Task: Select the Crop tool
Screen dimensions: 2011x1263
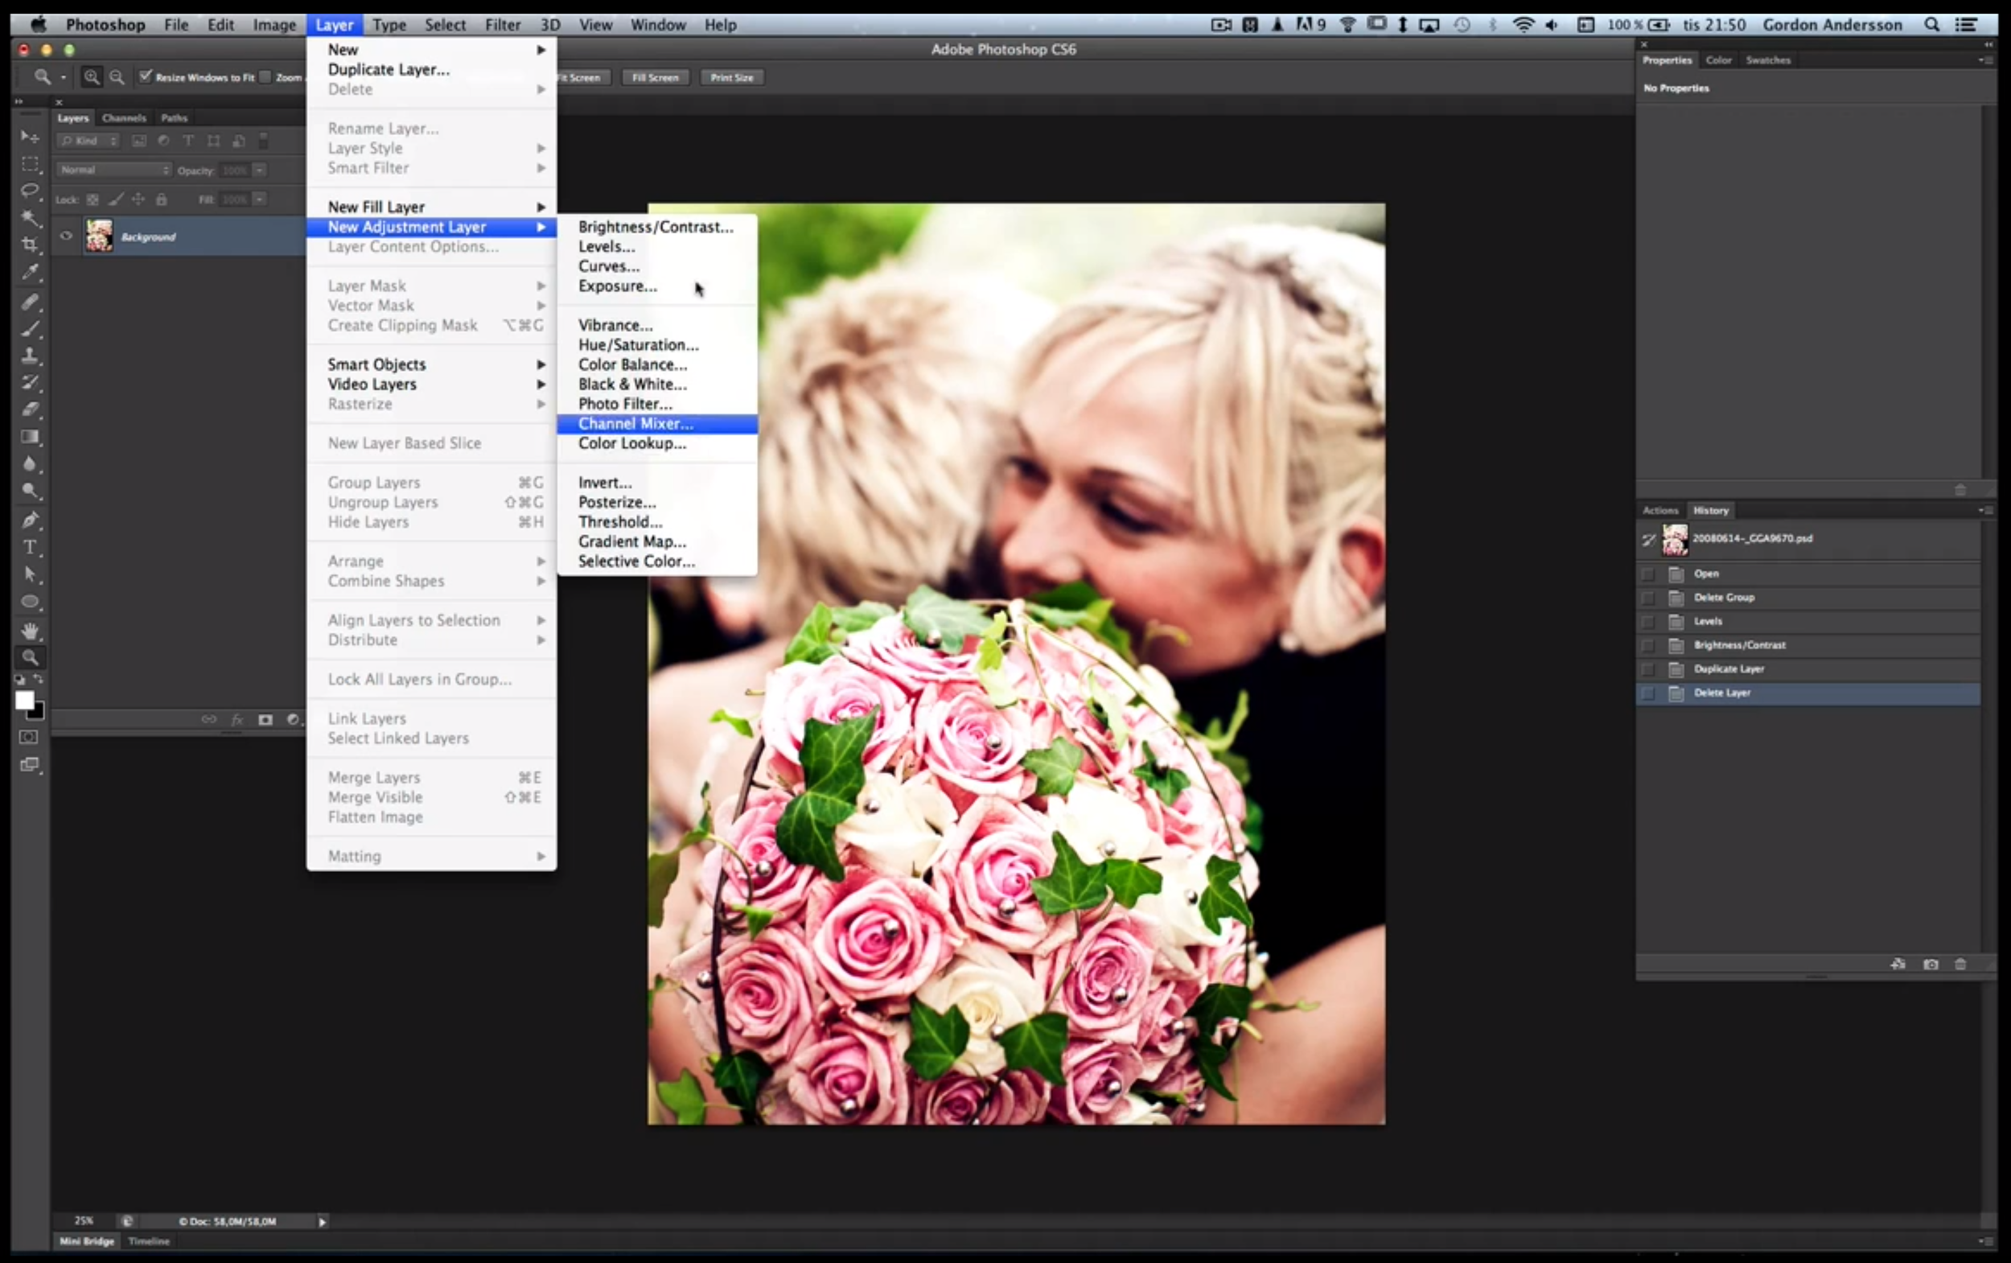Action: tap(31, 245)
